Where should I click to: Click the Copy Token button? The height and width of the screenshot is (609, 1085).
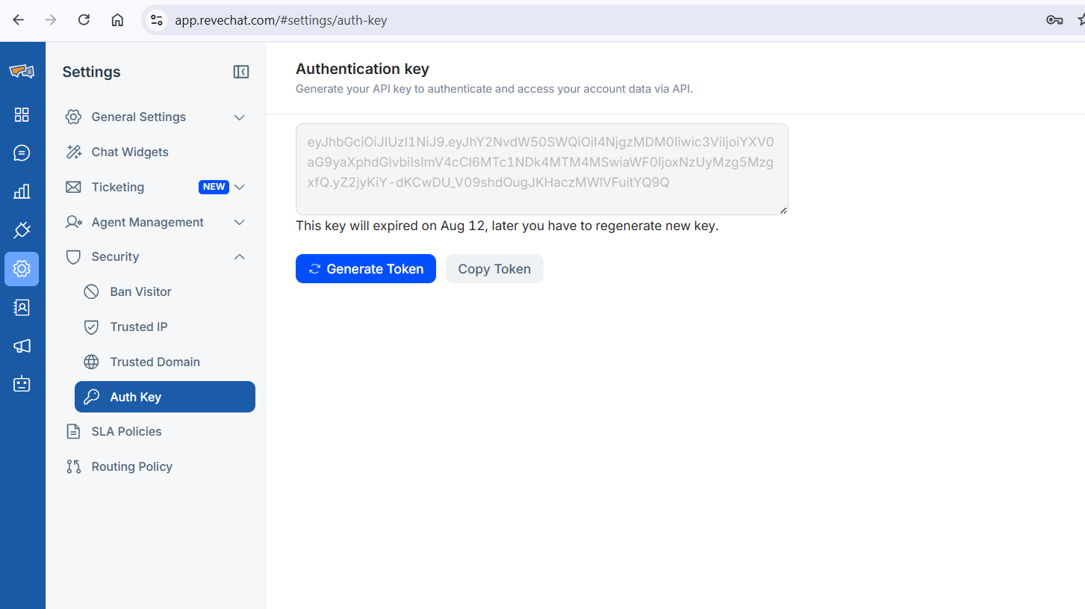tap(494, 269)
